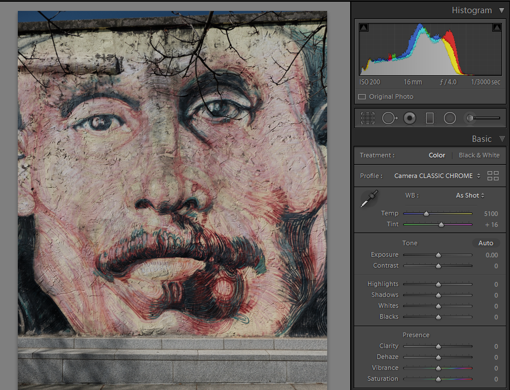This screenshot has height=390, width=510.
Task: Collapse the Basic panel
Action: tap(502, 139)
